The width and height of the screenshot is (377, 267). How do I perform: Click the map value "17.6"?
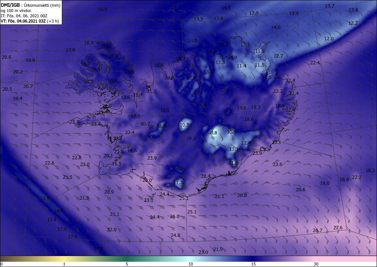tap(125, 97)
